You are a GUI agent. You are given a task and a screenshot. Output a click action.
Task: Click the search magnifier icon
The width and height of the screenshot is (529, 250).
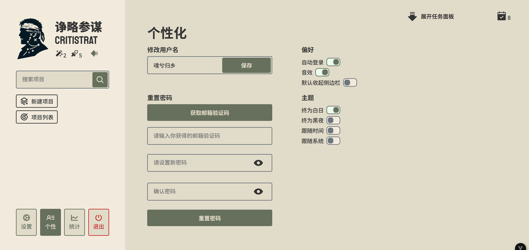tap(100, 79)
